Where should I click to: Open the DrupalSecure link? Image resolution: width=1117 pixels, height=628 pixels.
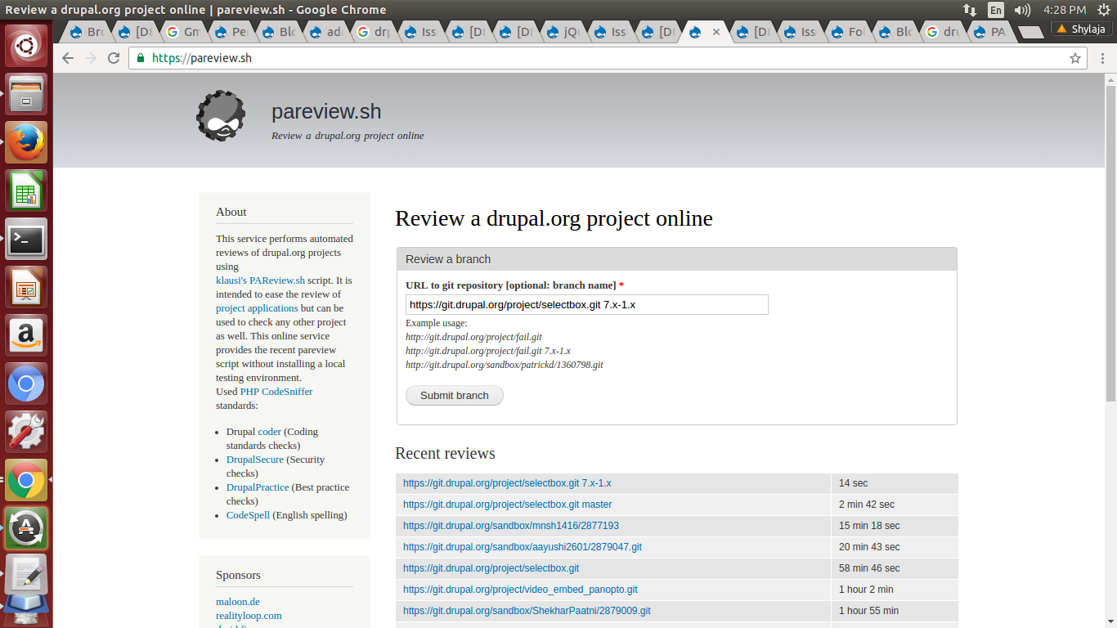[x=255, y=460]
